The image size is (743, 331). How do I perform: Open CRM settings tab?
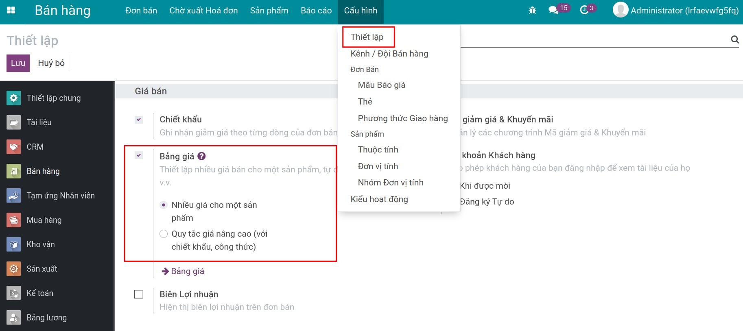[x=57, y=147]
